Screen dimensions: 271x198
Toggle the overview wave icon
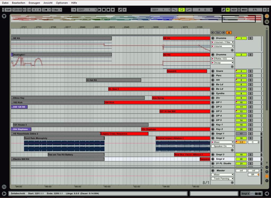pyautogui.click(x=4, y=187)
